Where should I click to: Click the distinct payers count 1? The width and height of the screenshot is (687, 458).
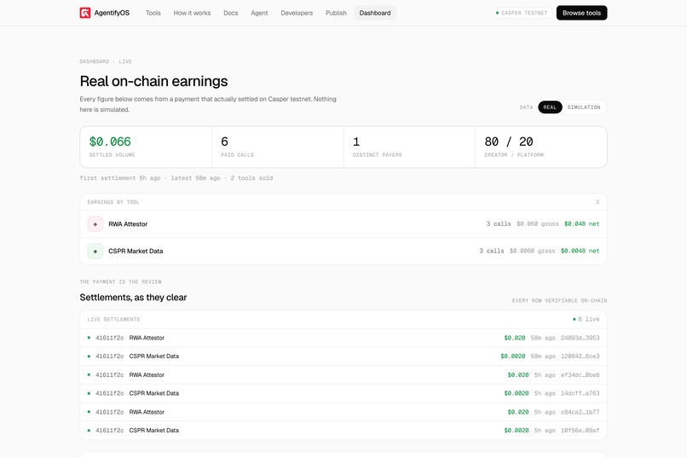pyautogui.click(x=356, y=142)
